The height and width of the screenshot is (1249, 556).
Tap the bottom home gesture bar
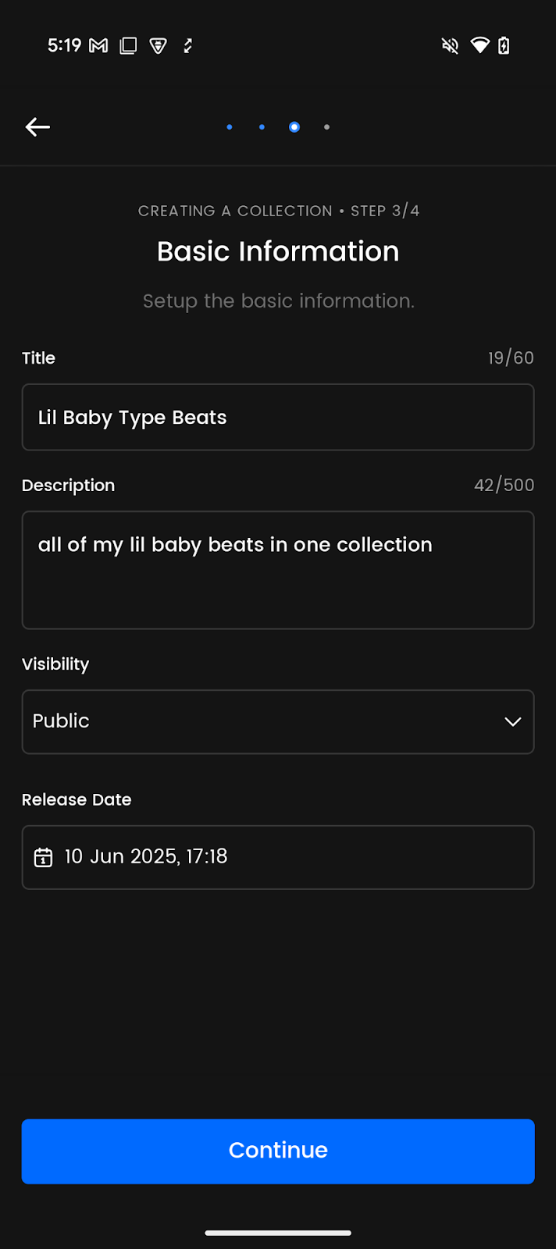[x=278, y=1233]
